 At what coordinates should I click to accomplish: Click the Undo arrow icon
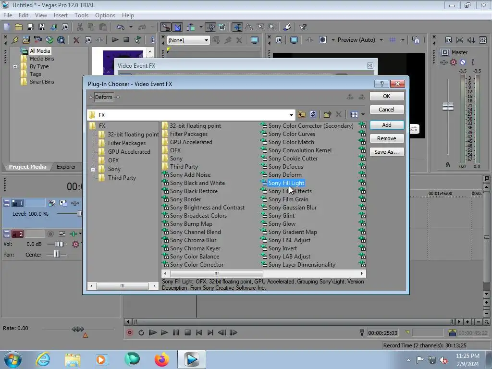coord(121,27)
